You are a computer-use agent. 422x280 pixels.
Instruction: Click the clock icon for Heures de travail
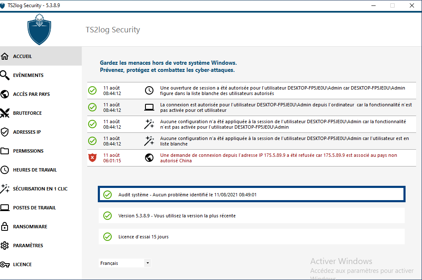pyautogui.click(x=5, y=170)
